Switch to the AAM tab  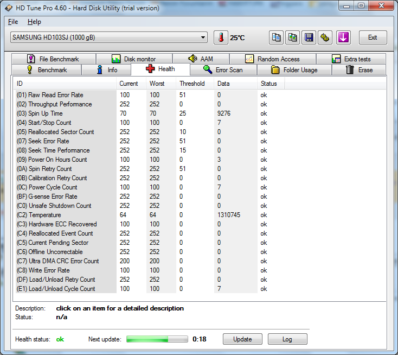click(201, 59)
